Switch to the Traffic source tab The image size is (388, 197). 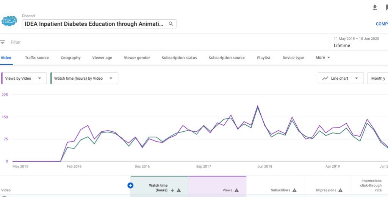point(37,58)
